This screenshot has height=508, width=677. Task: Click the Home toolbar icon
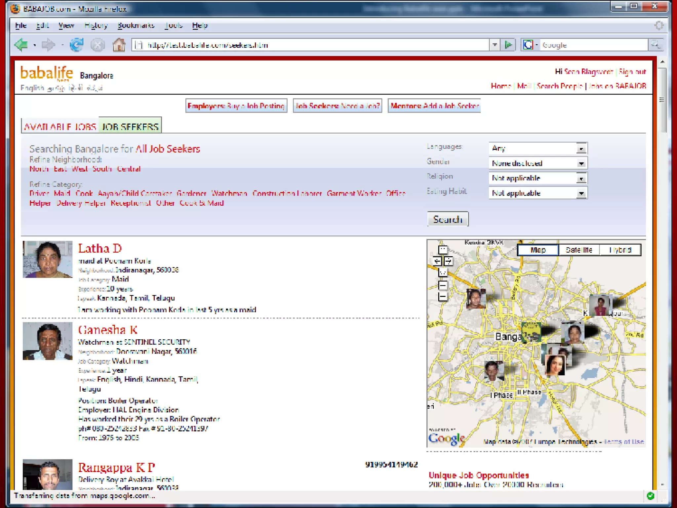[x=119, y=45]
